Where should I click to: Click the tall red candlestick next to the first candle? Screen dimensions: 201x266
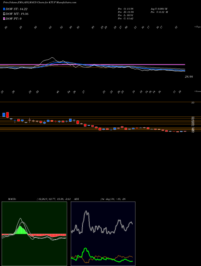pyautogui.click(x=7, y=115)
